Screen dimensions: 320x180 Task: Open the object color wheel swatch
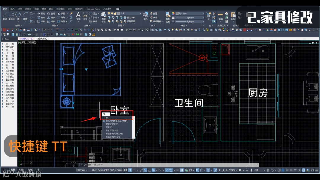tap(173, 13)
